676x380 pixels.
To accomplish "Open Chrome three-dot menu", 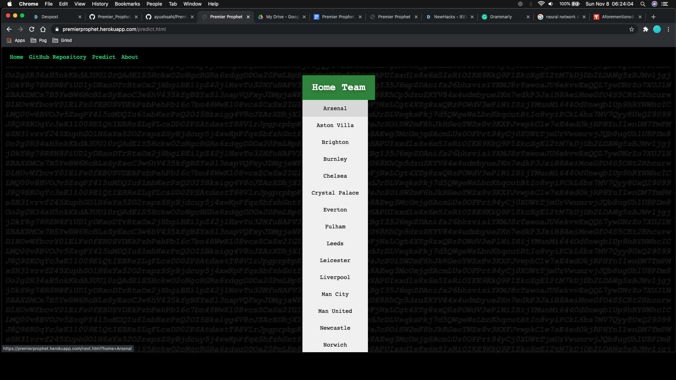I will 668,29.
